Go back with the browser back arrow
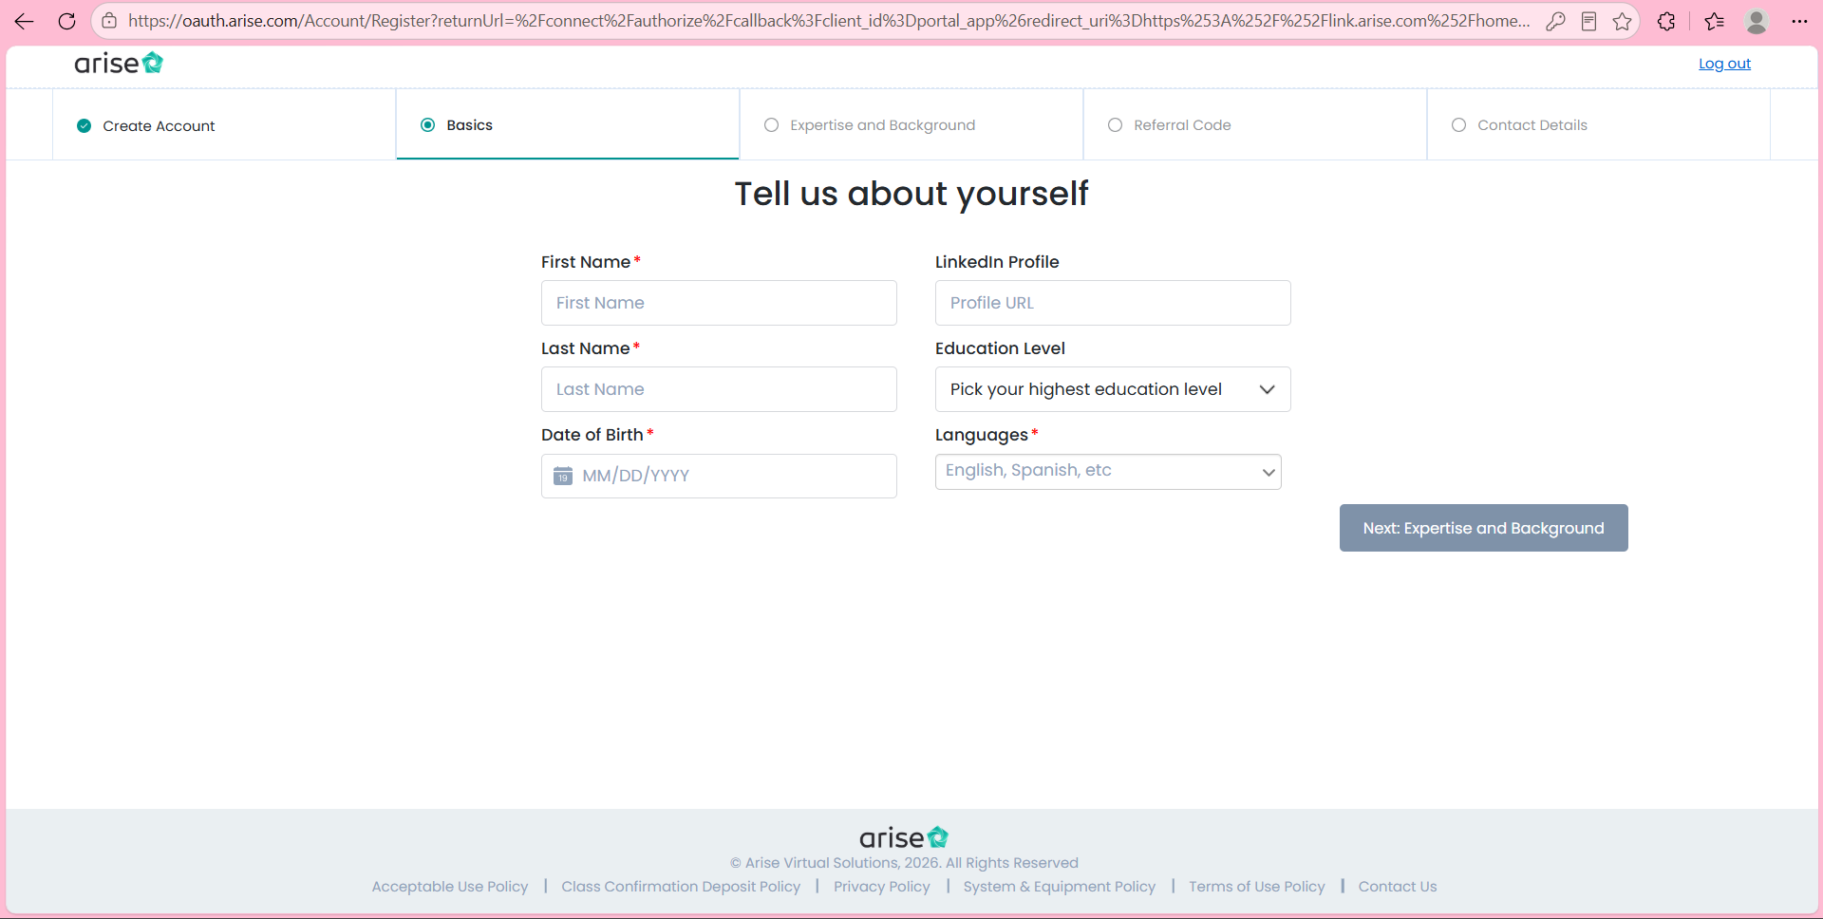Screen dimensions: 1823x919 (24, 21)
